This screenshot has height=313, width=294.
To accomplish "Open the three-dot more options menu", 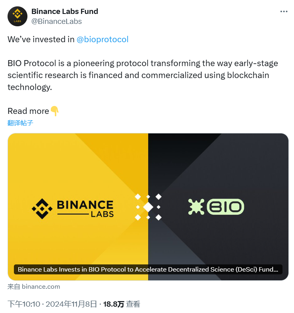I will [x=284, y=12].
